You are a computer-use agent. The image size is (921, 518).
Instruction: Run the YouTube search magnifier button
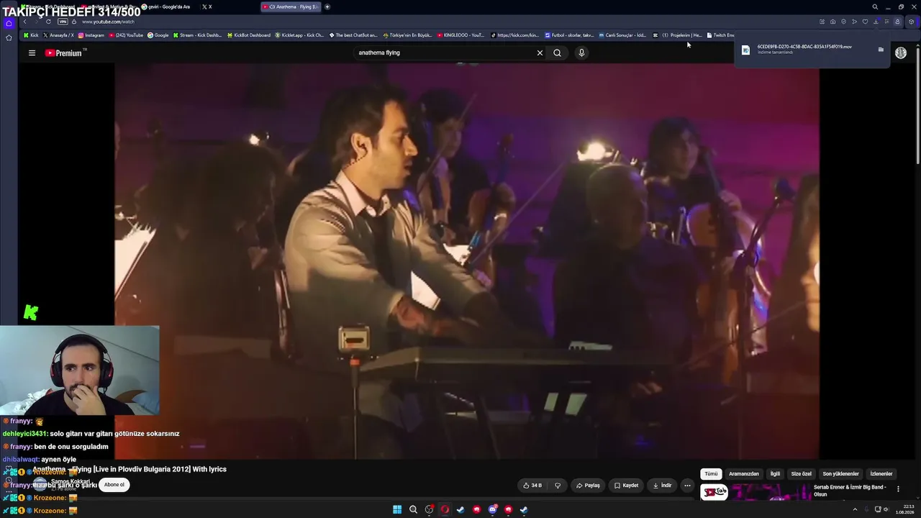coord(557,53)
